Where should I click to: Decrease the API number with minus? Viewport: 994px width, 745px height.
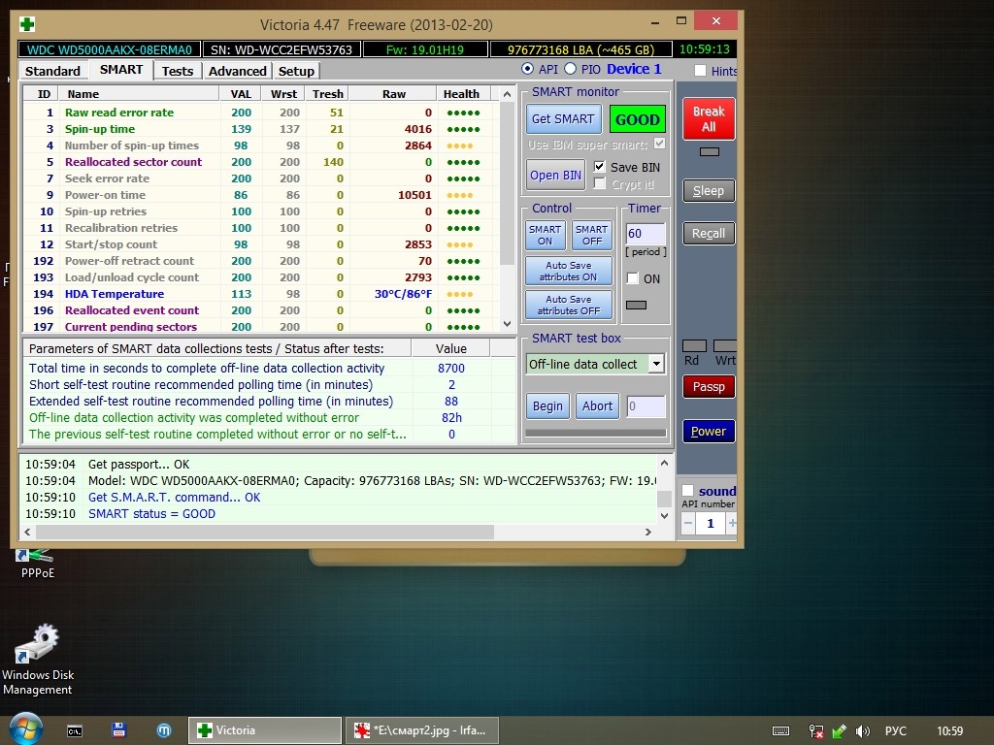tap(688, 523)
